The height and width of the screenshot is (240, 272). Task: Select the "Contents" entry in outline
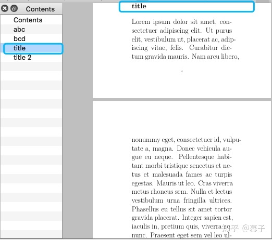point(31,20)
